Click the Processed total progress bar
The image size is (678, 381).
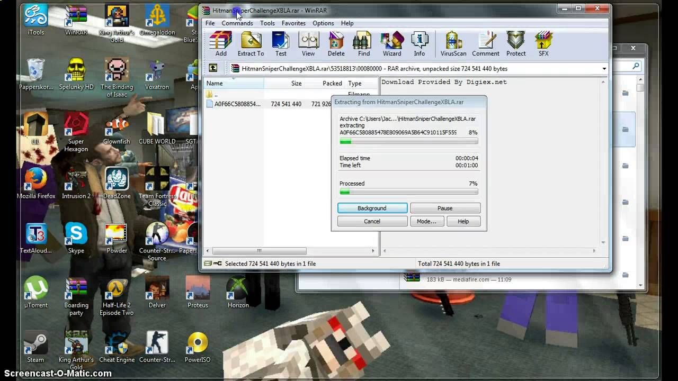[408, 192]
